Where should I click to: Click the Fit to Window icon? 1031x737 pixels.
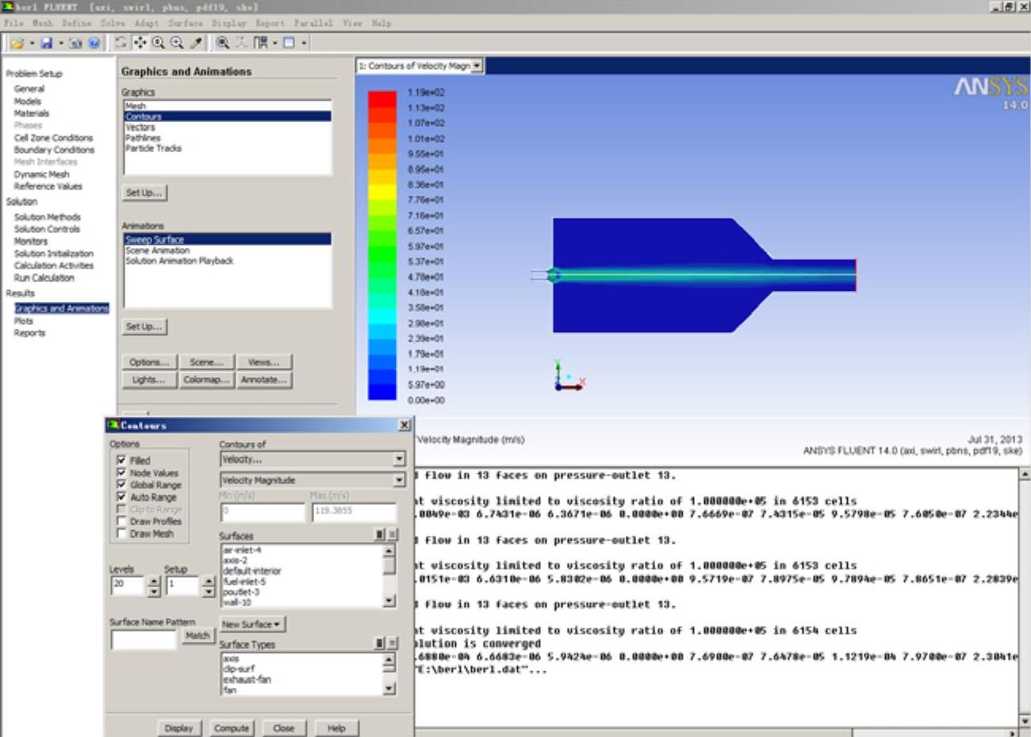pos(223,43)
